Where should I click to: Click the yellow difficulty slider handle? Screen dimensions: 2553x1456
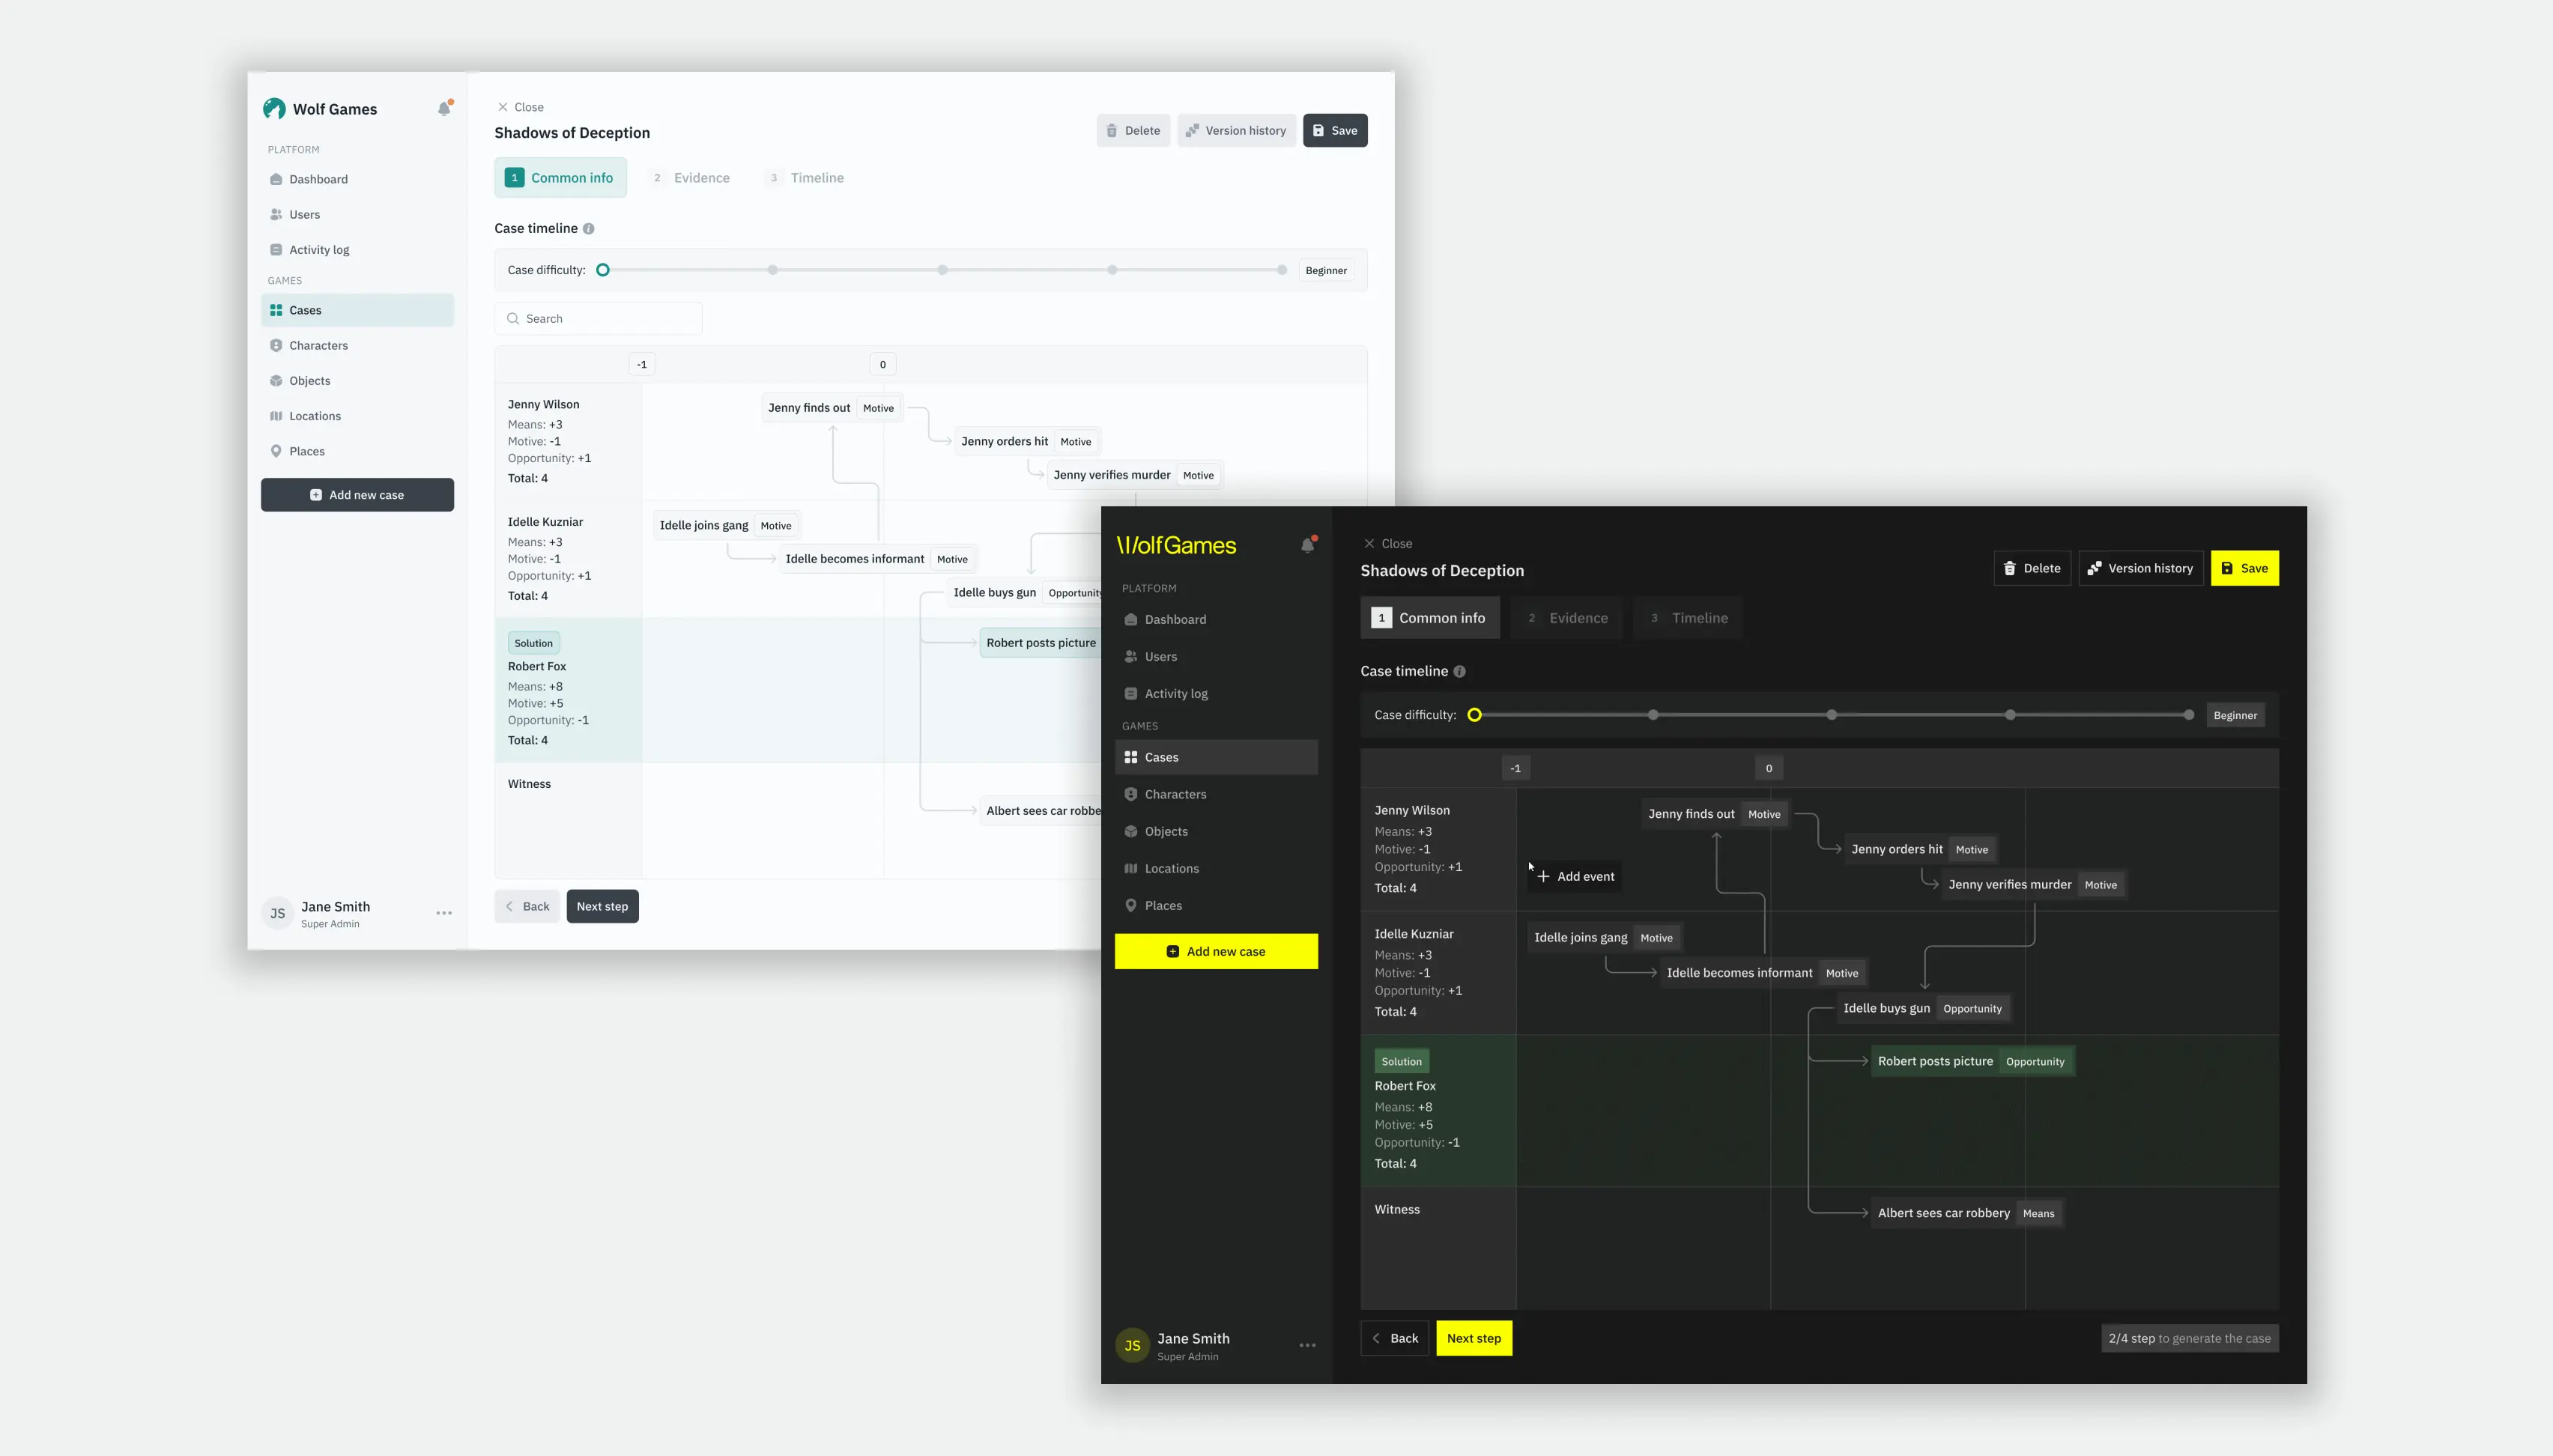[1474, 715]
